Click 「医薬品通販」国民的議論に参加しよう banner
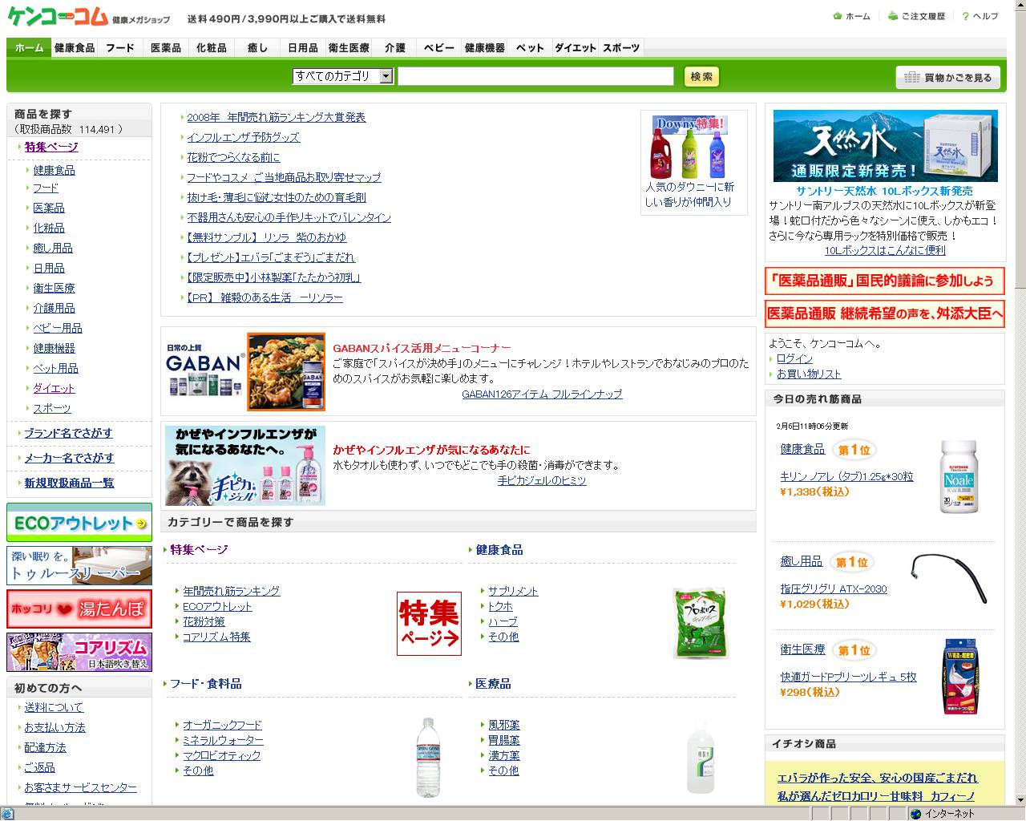This screenshot has height=821, width=1026. pyautogui.click(x=884, y=281)
